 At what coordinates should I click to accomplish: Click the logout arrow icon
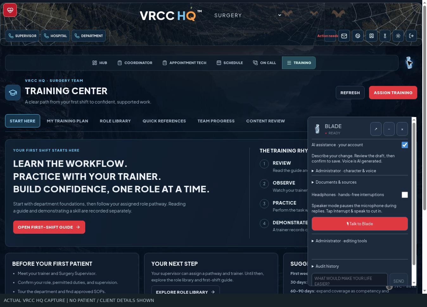411,36
